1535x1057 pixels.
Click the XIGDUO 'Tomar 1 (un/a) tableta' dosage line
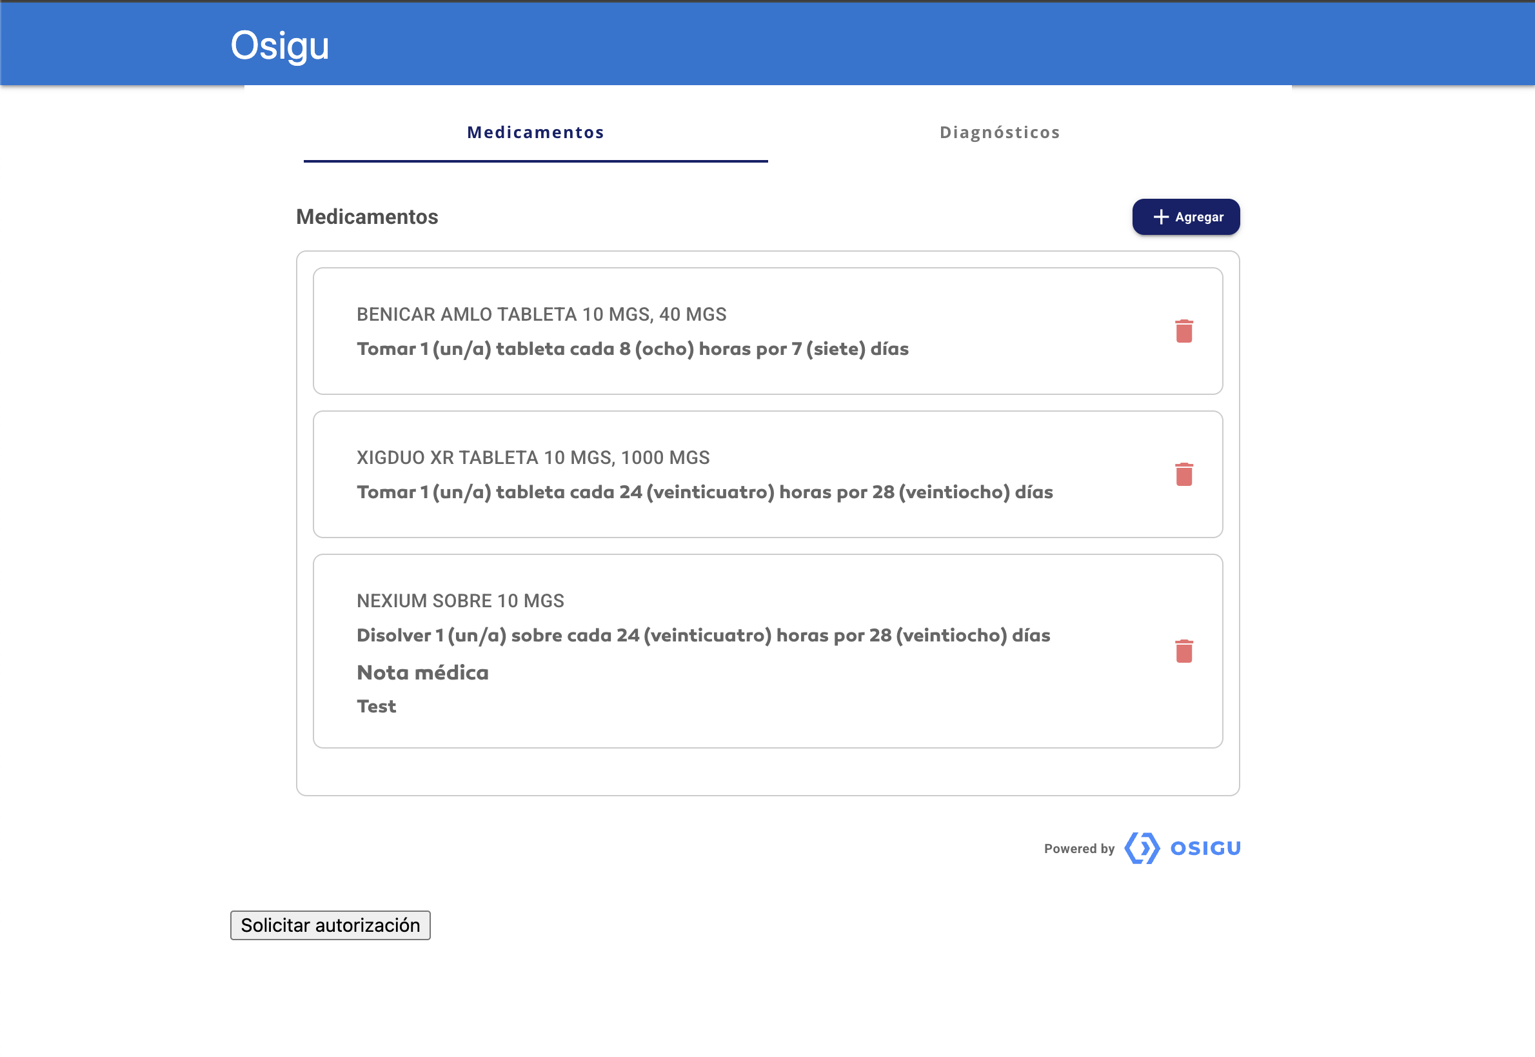pyautogui.click(x=704, y=492)
